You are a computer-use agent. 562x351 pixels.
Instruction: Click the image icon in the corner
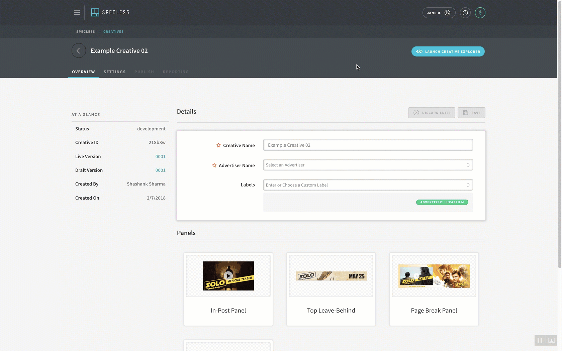tap(552, 340)
